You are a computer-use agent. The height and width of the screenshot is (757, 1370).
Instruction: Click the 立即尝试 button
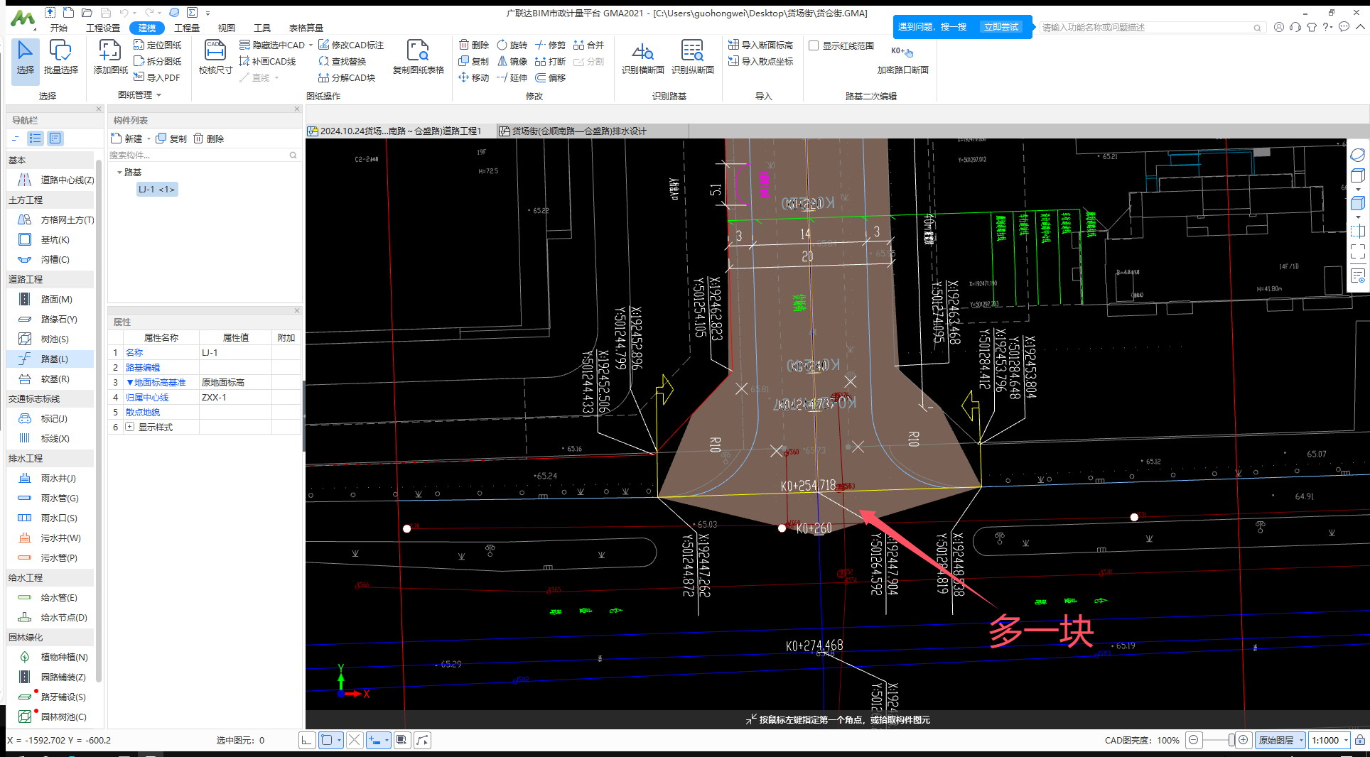click(x=1000, y=27)
